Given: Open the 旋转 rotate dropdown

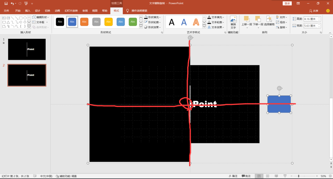Looking at the screenshot, I should 282,27.
